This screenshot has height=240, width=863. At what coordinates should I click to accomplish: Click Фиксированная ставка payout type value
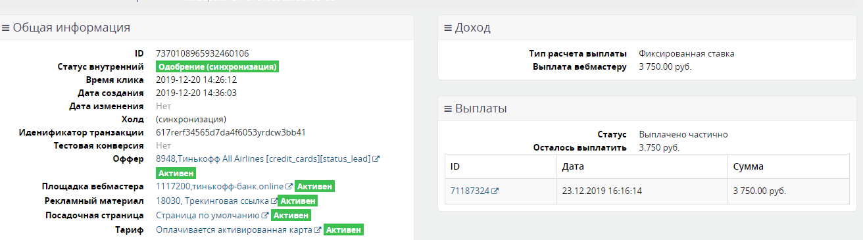686,54
